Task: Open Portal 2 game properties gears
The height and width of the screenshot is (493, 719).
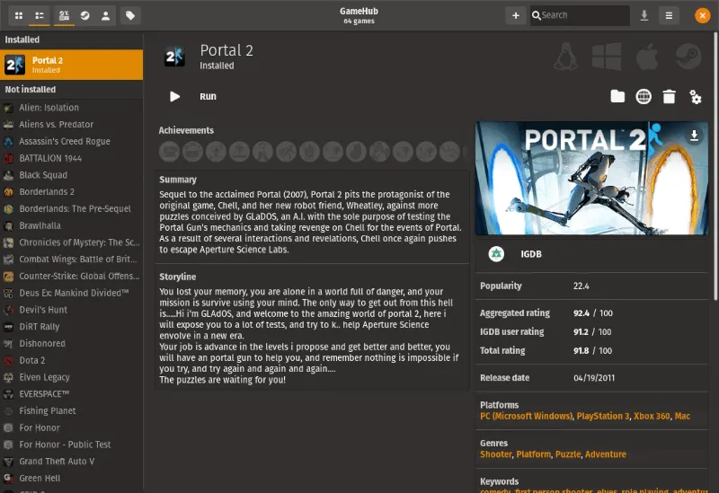Action: [x=695, y=97]
